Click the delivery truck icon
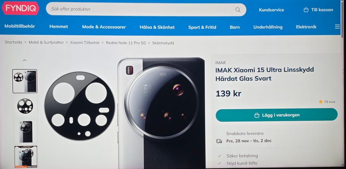Screen dimensions: 346x169 coord(219,141)
